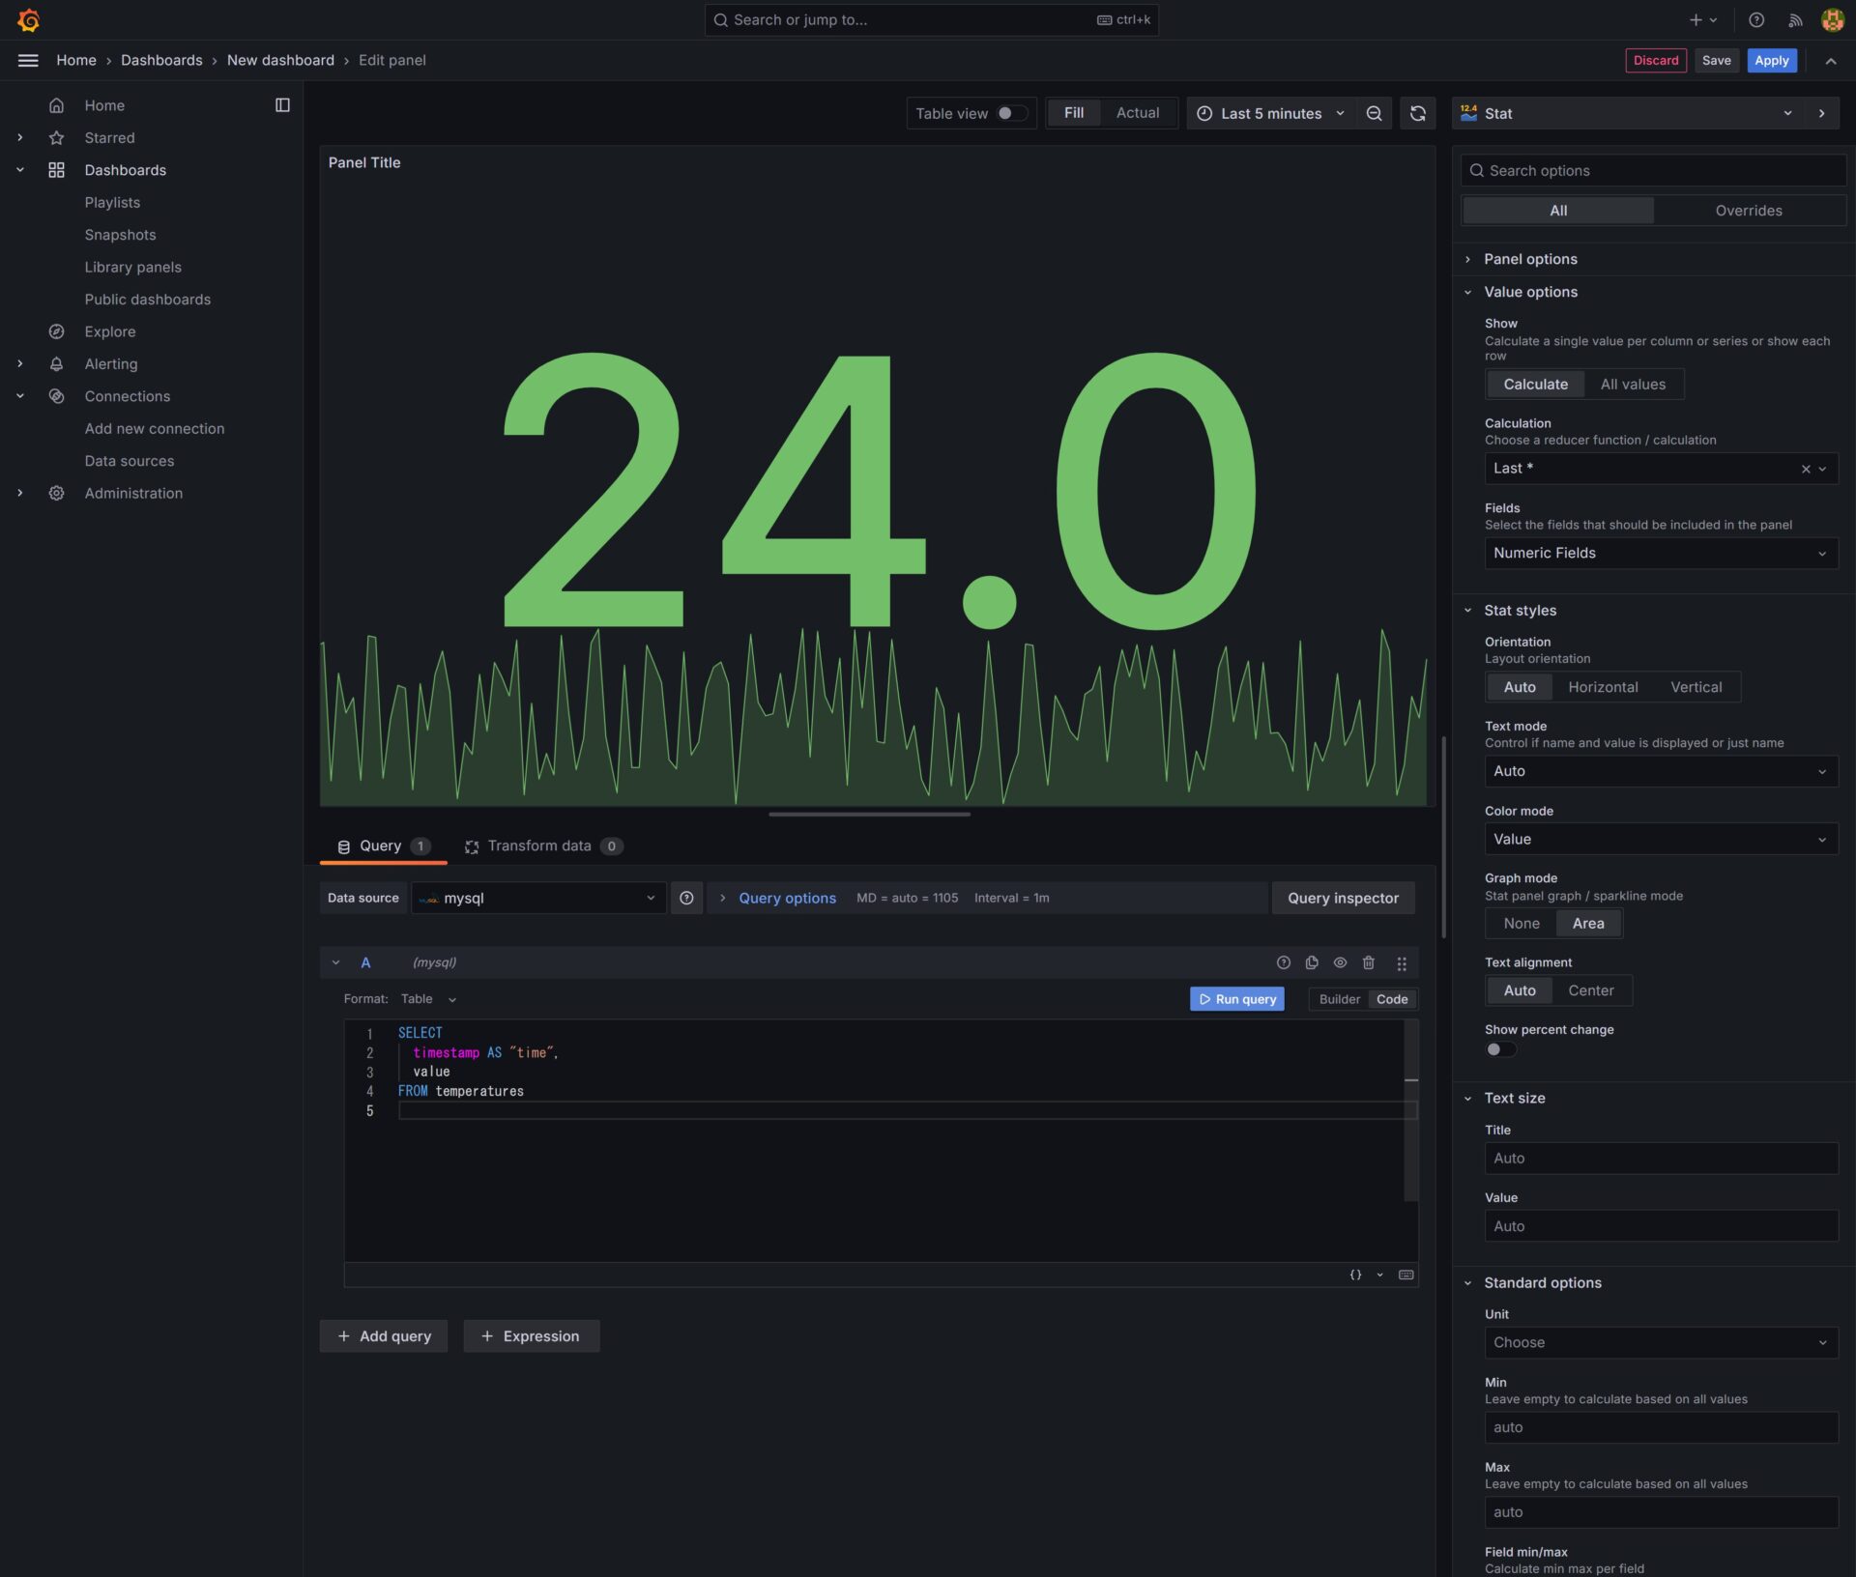Click the Apply button
1856x1577 pixels.
coord(1771,60)
